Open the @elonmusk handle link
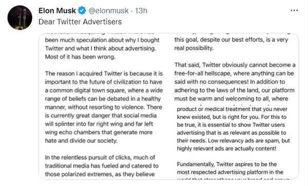 [x=108, y=11]
